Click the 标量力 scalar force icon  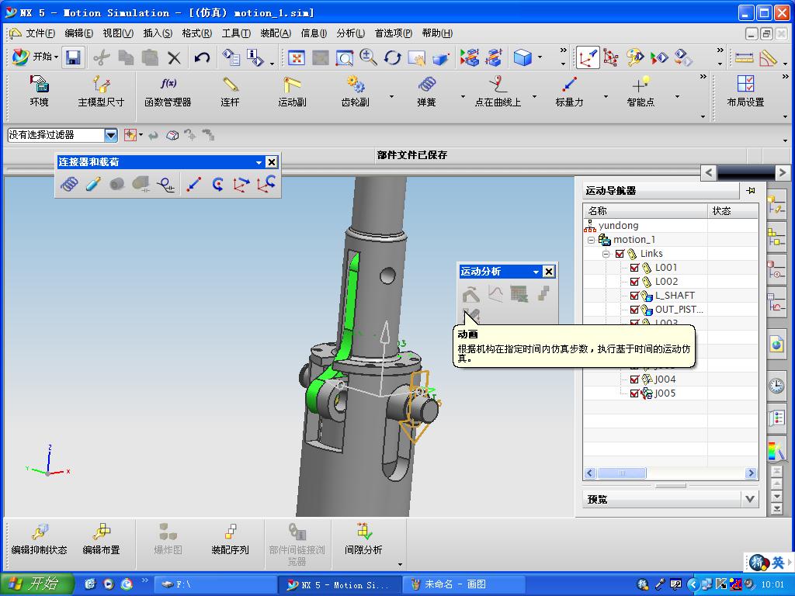point(569,84)
